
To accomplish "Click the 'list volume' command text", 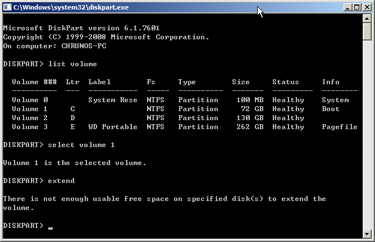I will 73,64.
